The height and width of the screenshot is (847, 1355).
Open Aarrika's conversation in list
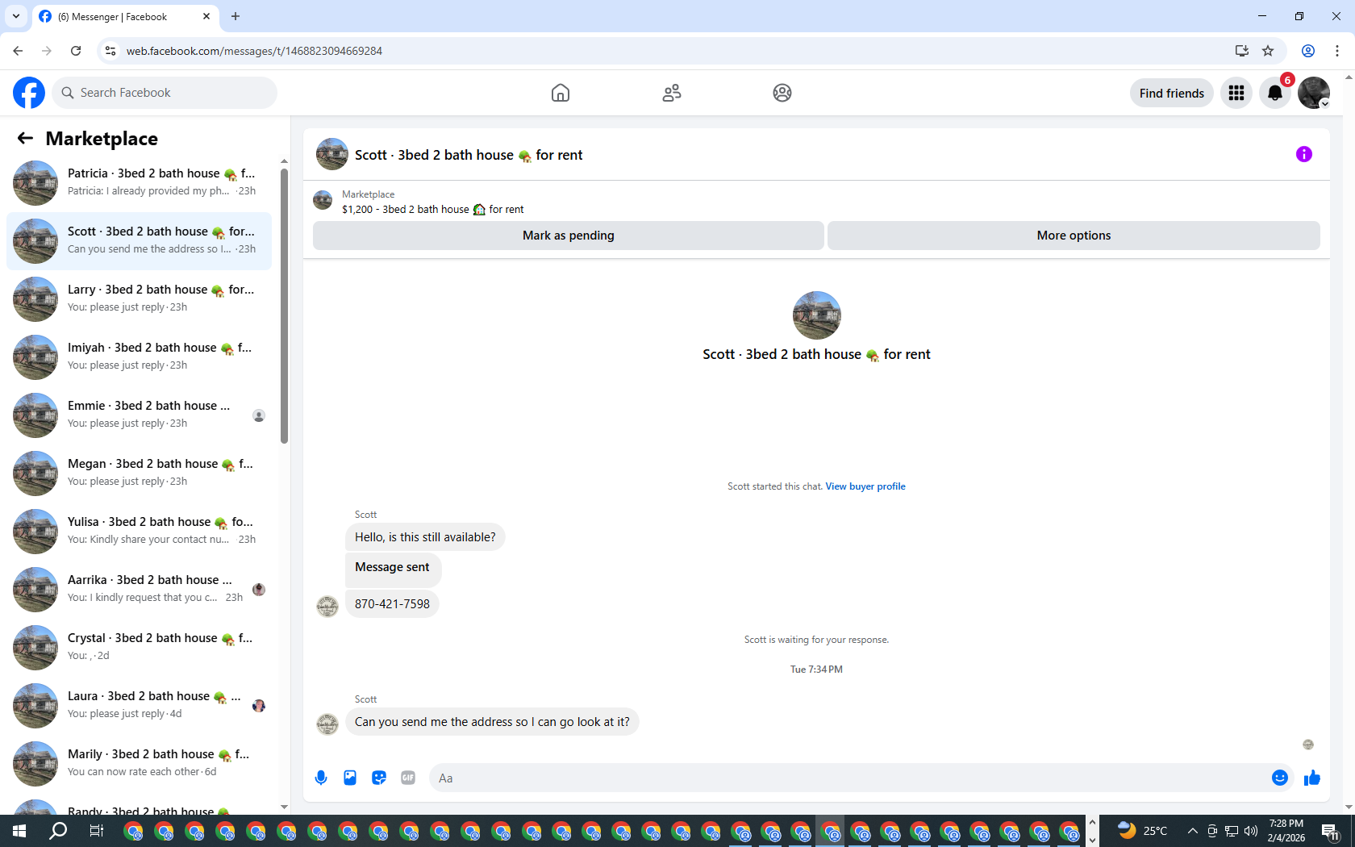(x=139, y=589)
